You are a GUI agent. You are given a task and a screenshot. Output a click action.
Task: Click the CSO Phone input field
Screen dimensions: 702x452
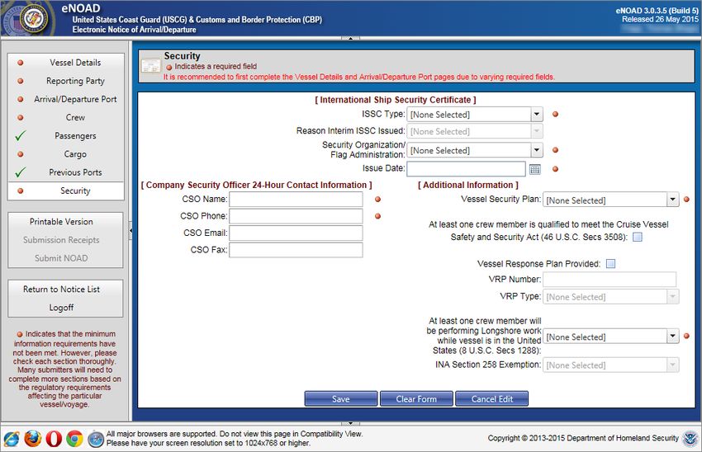[x=296, y=216]
